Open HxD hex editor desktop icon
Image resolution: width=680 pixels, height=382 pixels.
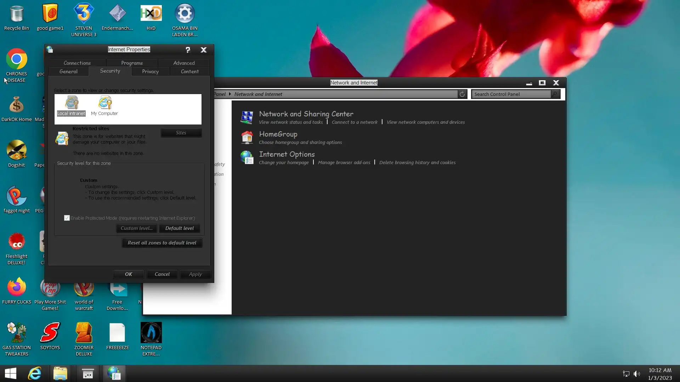151,14
